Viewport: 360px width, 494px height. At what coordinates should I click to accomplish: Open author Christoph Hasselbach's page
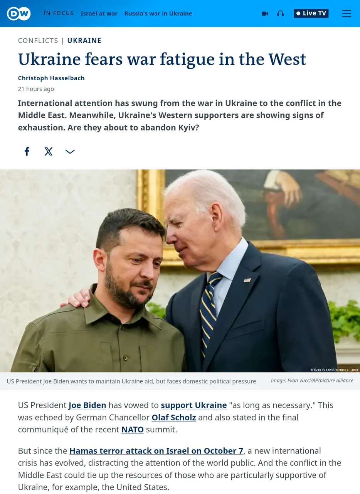coord(51,78)
